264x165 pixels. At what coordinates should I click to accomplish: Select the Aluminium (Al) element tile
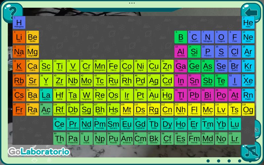coord(181,51)
